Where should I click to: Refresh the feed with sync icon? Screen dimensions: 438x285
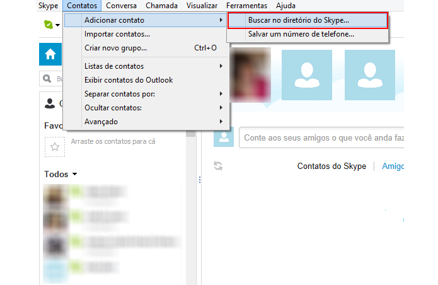[218, 166]
